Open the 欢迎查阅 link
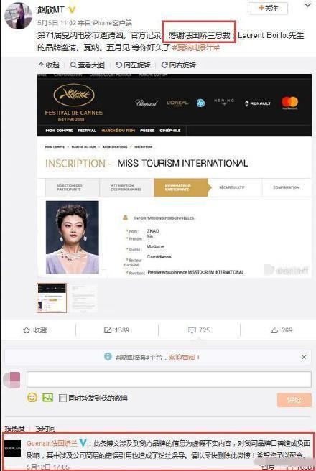 coord(184,357)
